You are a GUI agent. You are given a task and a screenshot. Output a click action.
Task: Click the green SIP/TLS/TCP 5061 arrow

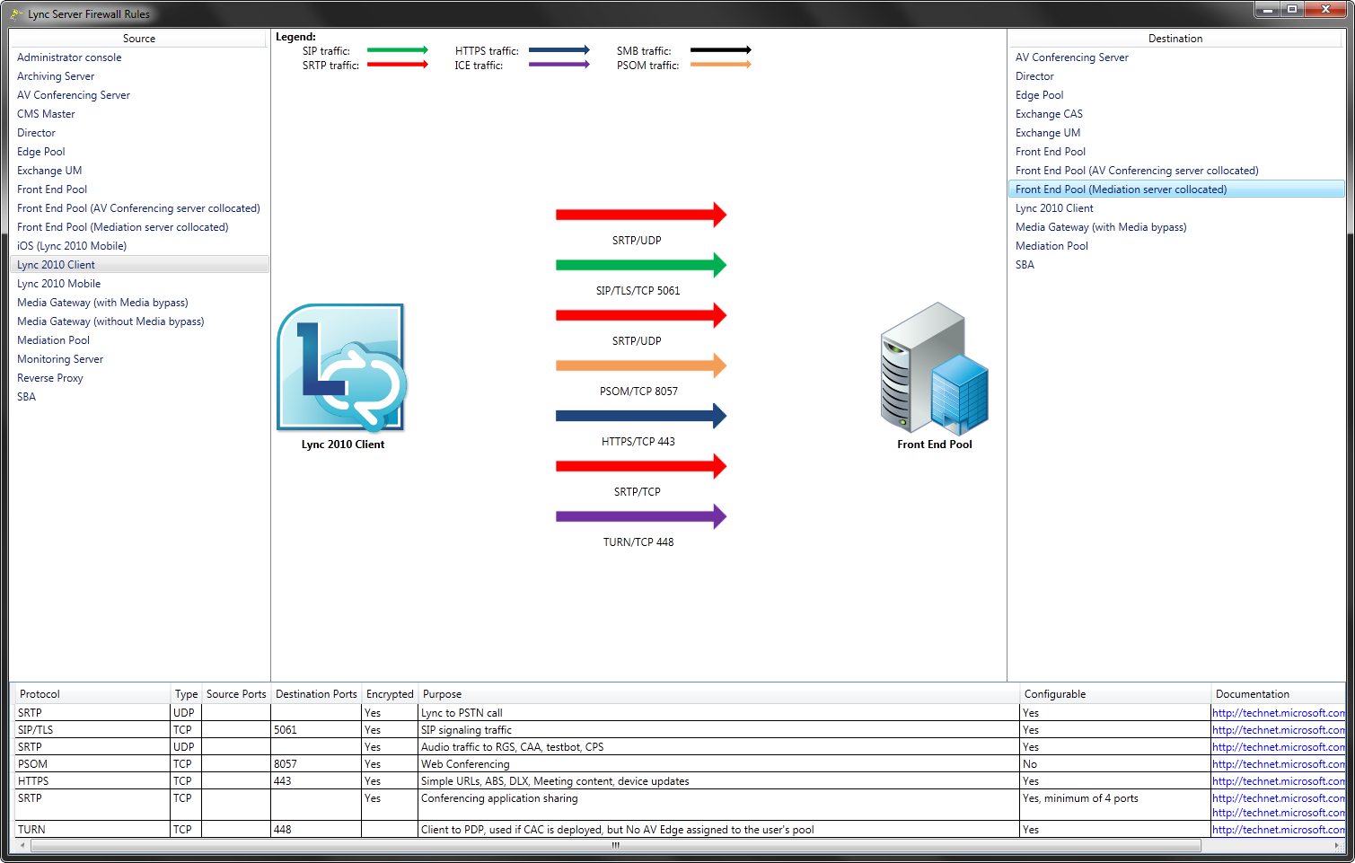coord(640,265)
